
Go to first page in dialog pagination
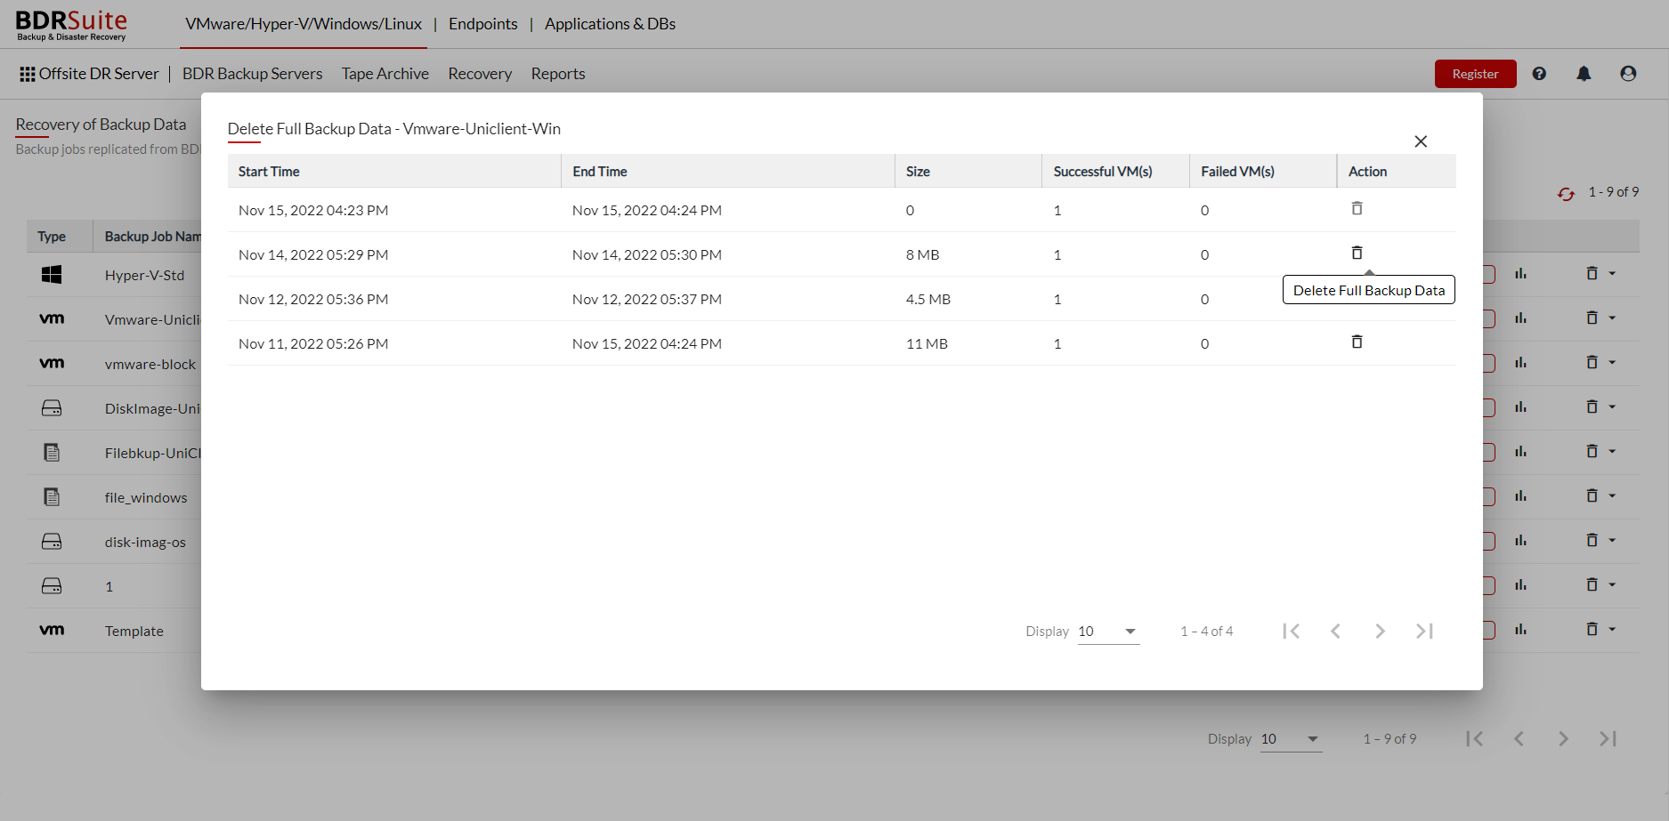click(1292, 631)
